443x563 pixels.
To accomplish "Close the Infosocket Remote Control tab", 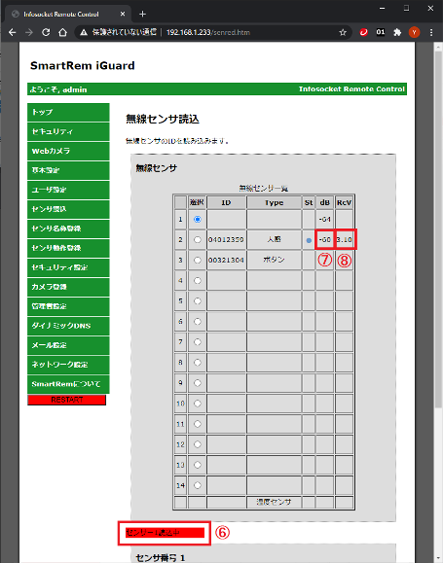I will tap(123, 14).
